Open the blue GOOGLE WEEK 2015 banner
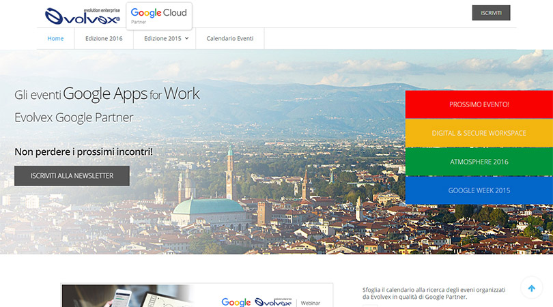The image size is (553, 307). [479, 190]
